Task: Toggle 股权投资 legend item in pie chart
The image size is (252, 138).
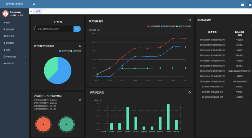Action: [x=65, y=51]
